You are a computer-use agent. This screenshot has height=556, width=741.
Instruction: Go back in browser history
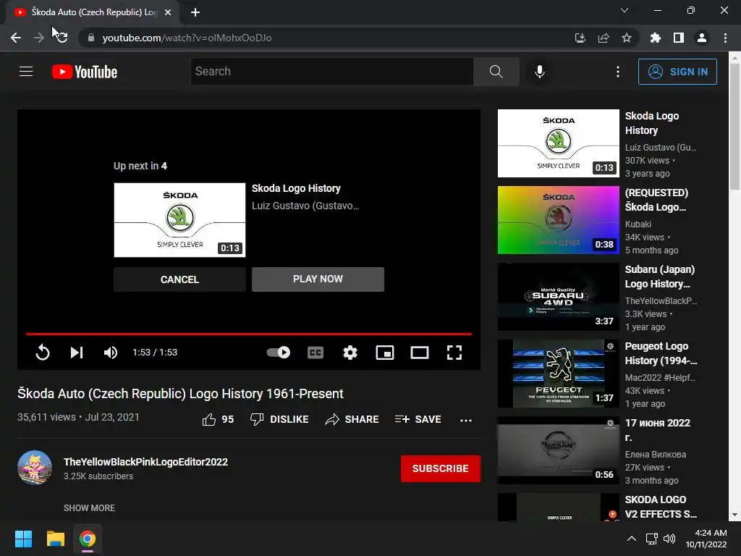coord(16,38)
